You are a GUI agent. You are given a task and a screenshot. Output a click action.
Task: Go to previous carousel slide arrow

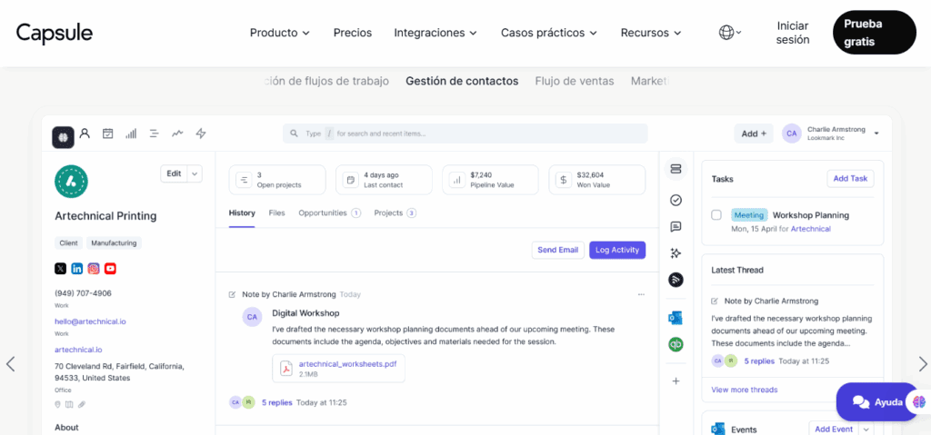click(x=10, y=364)
